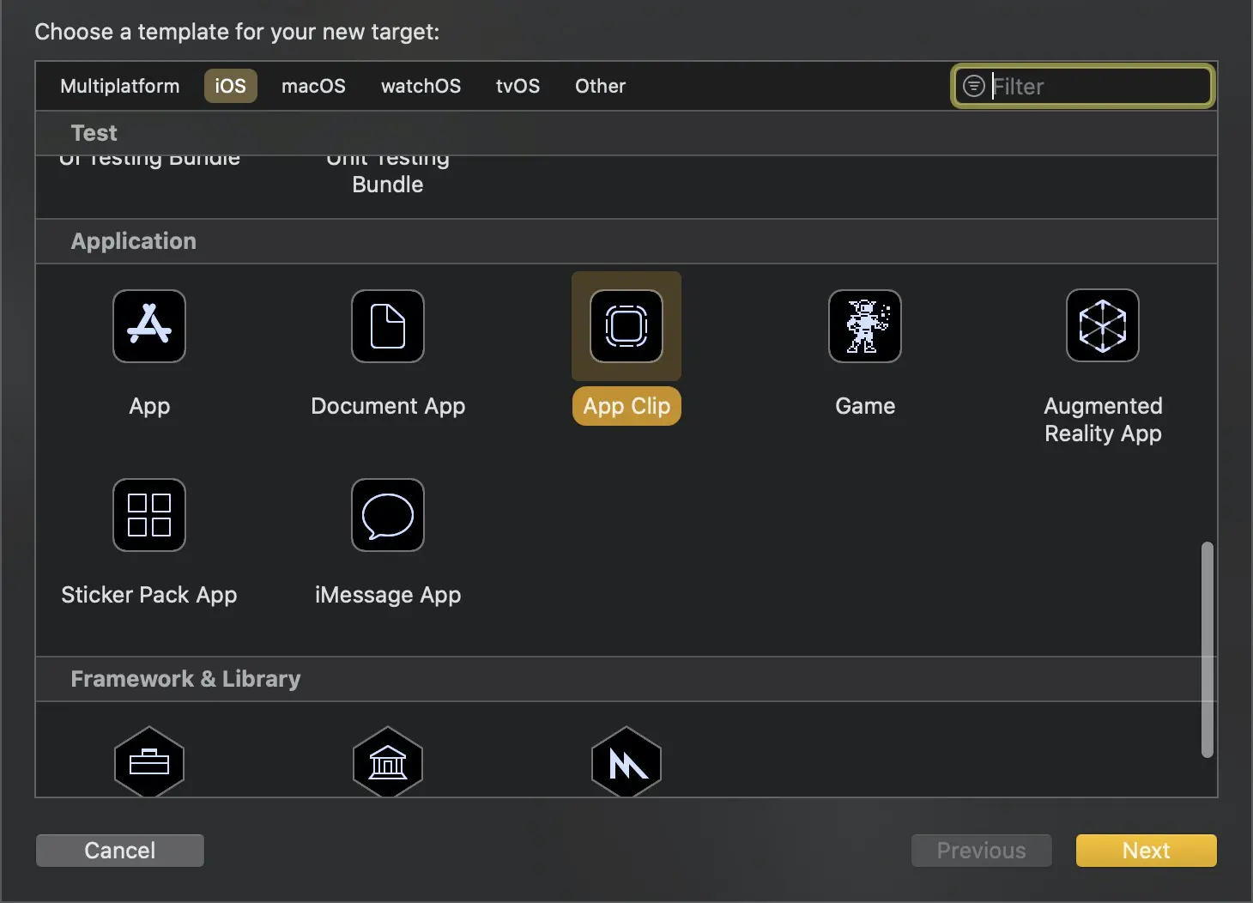Select the Metal hexagon icon

click(x=626, y=762)
